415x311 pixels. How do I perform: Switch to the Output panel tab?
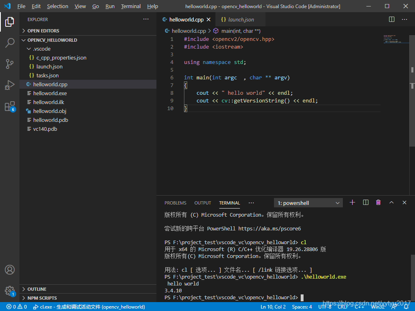click(x=203, y=203)
